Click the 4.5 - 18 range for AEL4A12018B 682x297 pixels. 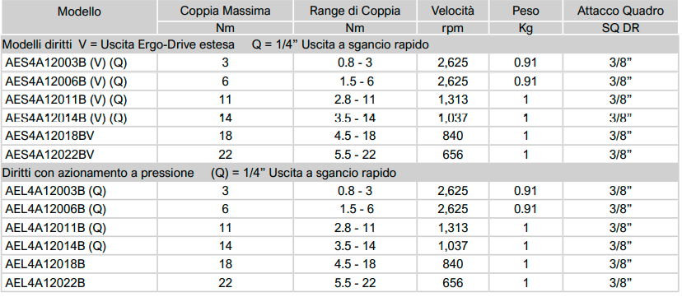(x=355, y=264)
